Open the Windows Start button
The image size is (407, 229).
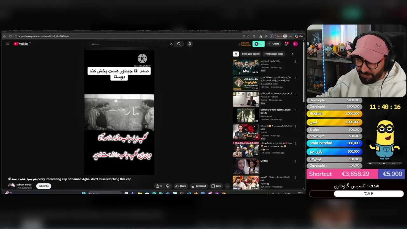pos(84,193)
